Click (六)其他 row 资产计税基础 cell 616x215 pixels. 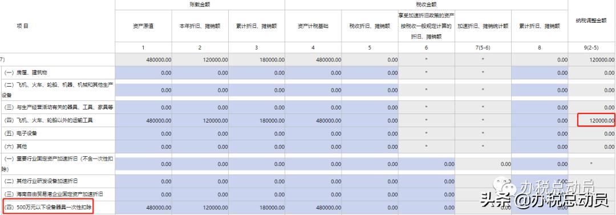click(x=313, y=147)
